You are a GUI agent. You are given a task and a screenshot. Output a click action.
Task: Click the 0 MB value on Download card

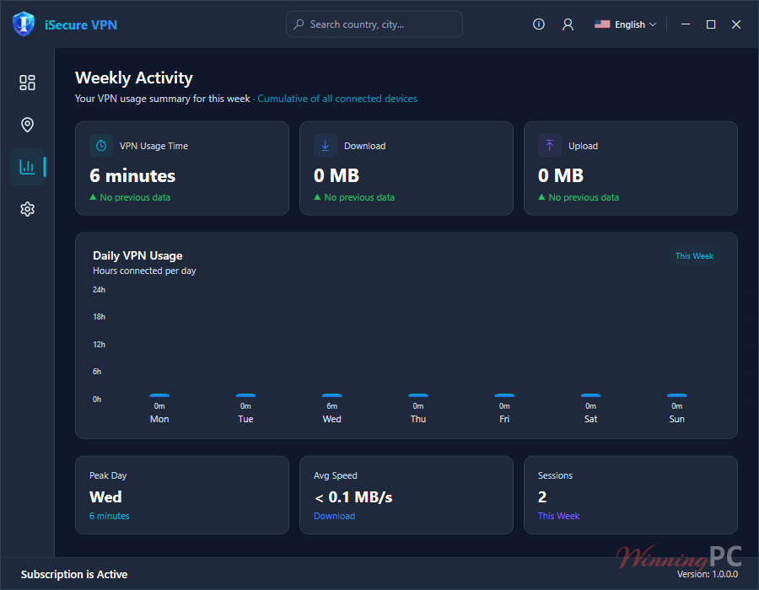(x=336, y=175)
